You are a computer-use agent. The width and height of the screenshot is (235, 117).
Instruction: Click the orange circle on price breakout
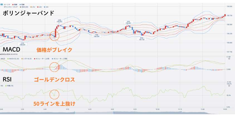54,36
